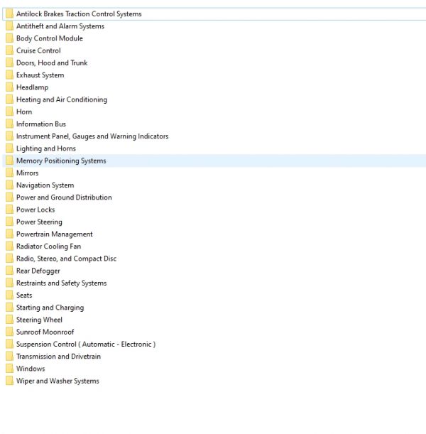Screen dimensions: 426x434
Task: Select the 'Body Control Module' name
Action: [x=50, y=38]
